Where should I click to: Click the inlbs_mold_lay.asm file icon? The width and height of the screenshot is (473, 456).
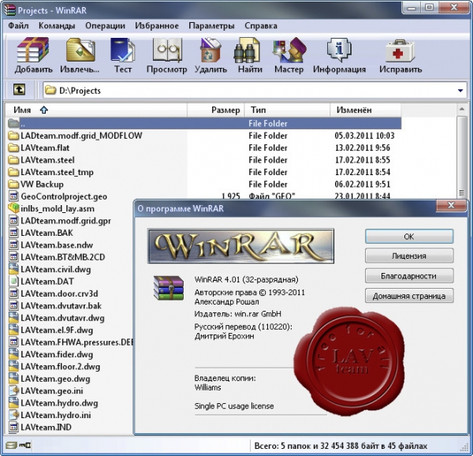13,208
